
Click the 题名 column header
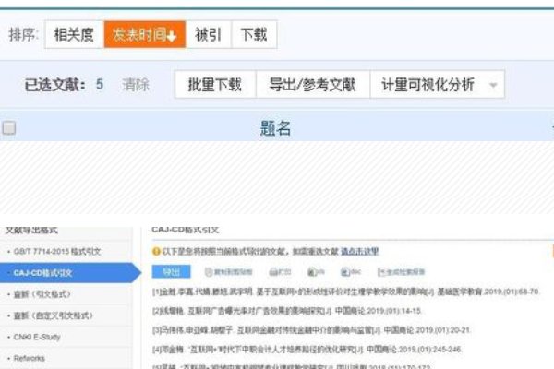275,128
